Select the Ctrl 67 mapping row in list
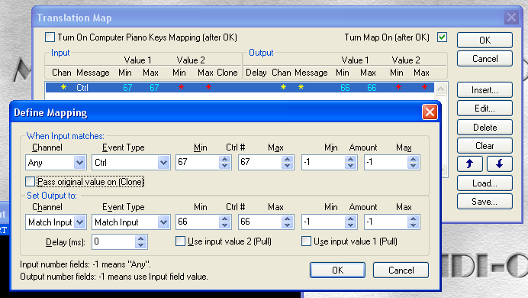528x298 pixels. (240, 88)
